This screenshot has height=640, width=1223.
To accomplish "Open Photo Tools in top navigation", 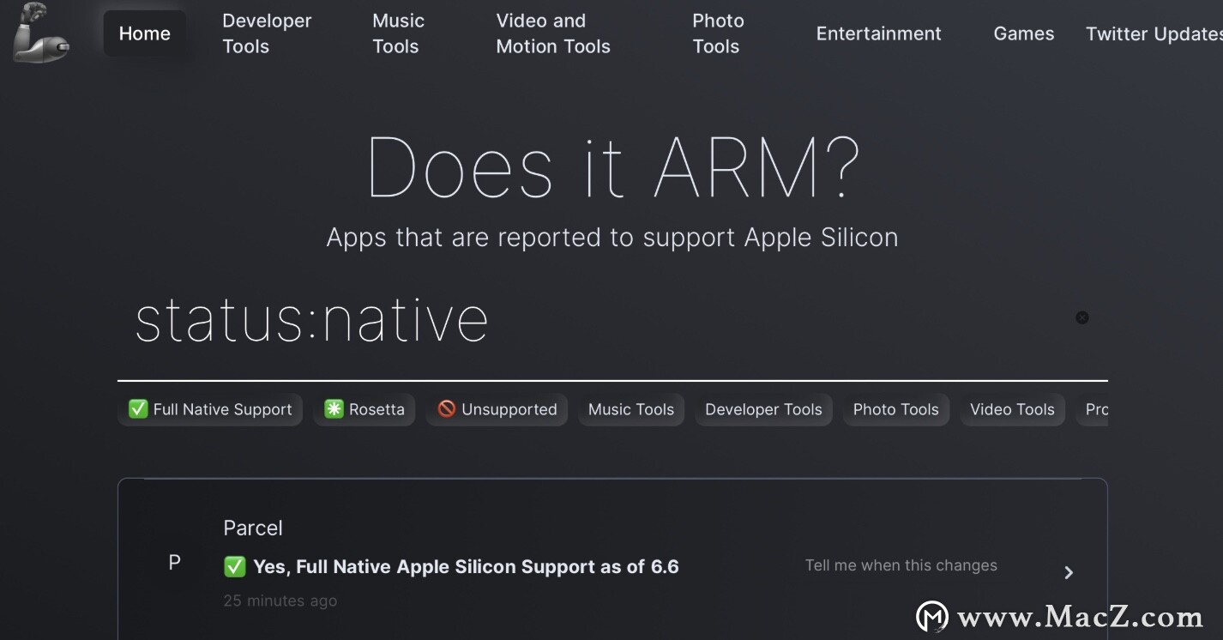I will (x=718, y=33).
